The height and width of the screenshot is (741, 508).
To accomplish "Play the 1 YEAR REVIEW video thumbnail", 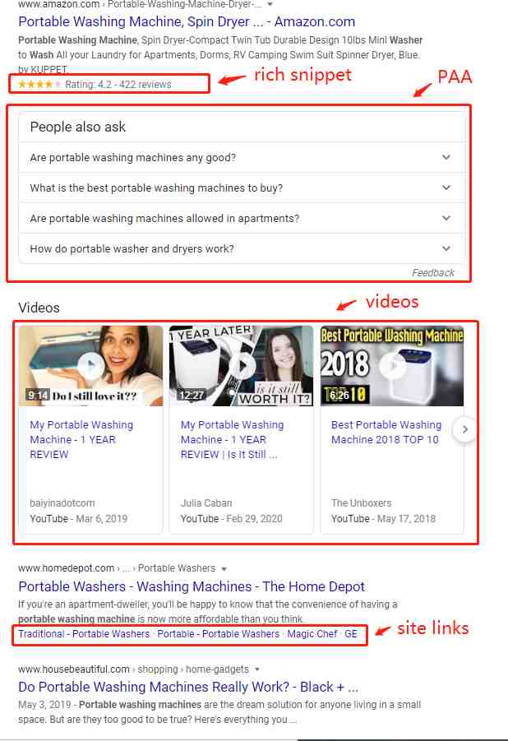I will point(91,365).
